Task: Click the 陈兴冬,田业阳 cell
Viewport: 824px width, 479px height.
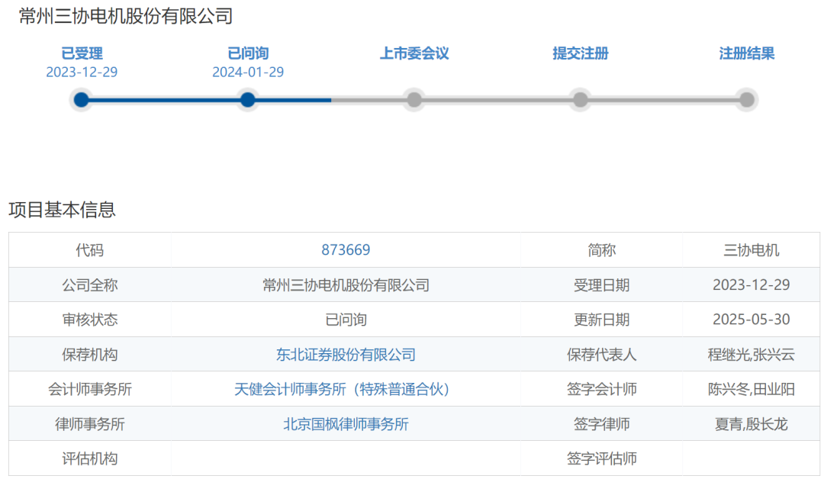Action: (751, 389)
